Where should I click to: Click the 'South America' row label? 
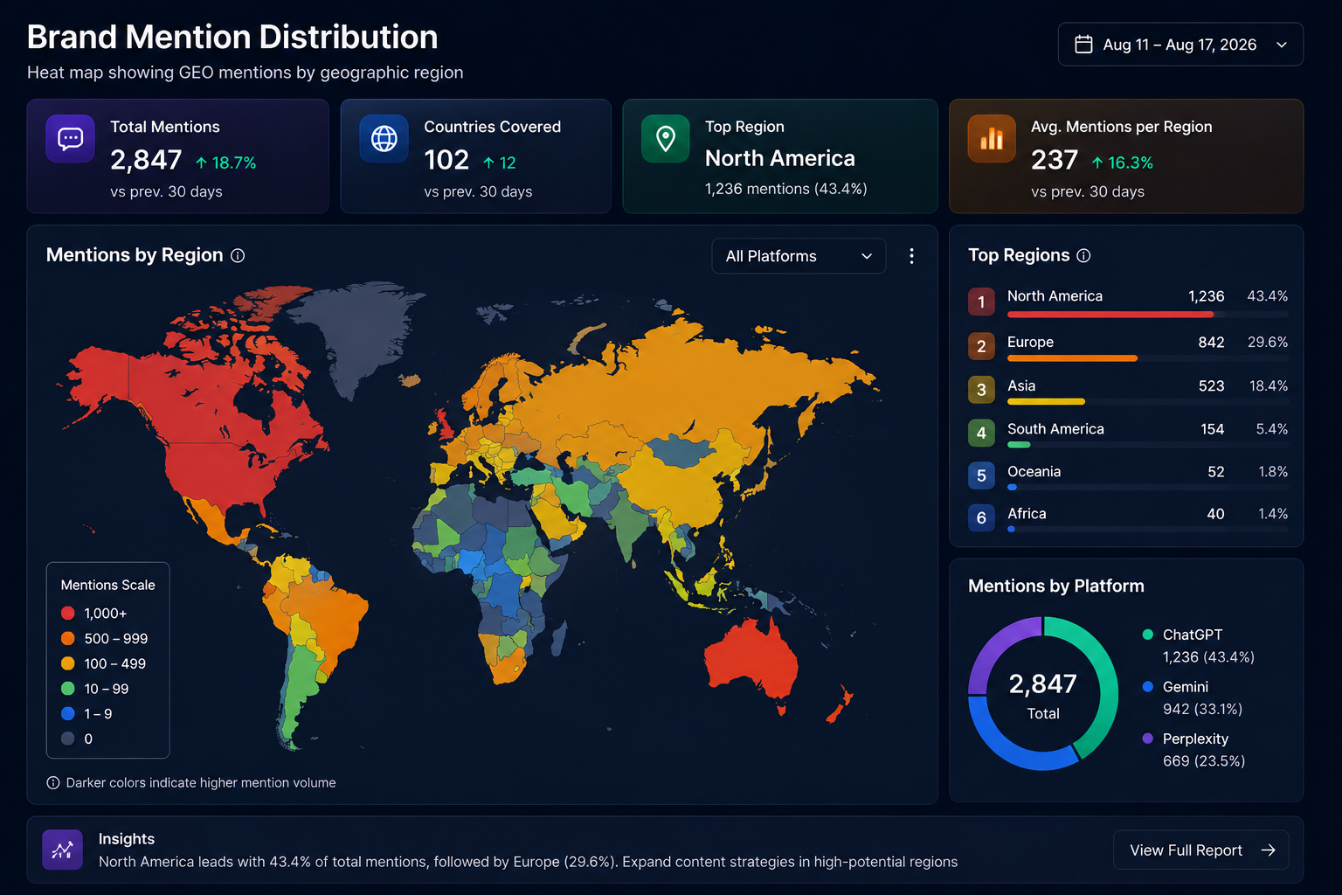click(x=1055, y=429)
